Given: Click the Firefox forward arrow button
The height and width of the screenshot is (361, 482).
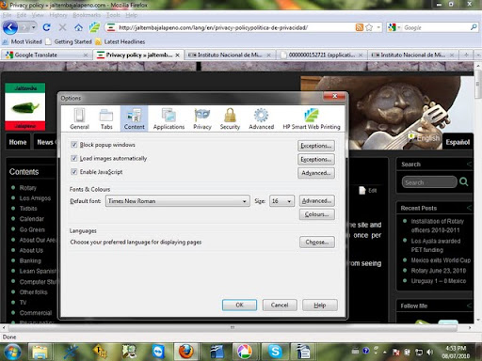Looking at the screenshot, I should [x=24, y=27].
